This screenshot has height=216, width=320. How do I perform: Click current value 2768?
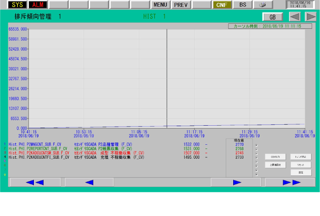click(239, 148)
